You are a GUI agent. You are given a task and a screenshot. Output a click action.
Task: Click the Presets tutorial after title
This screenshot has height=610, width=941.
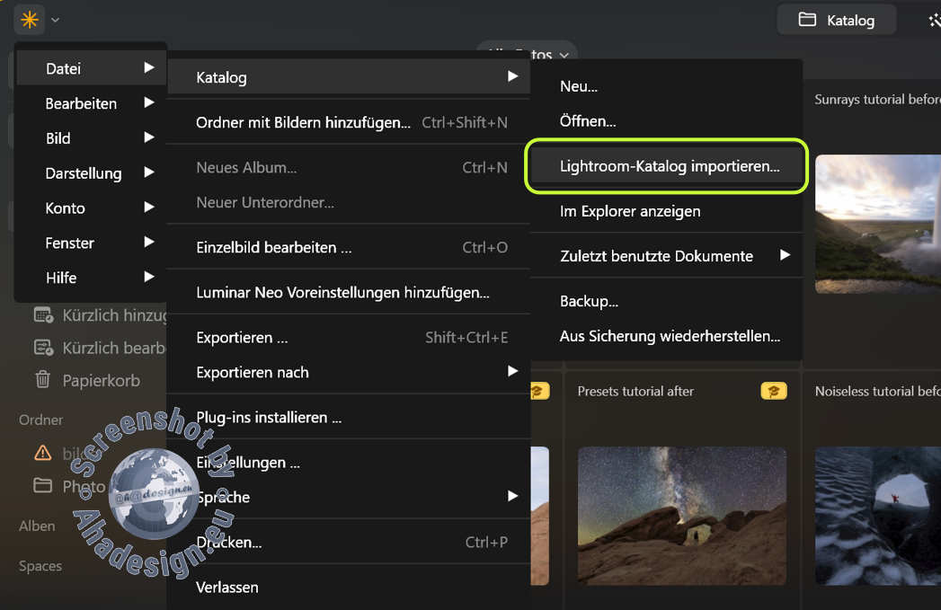click(635, 391)
